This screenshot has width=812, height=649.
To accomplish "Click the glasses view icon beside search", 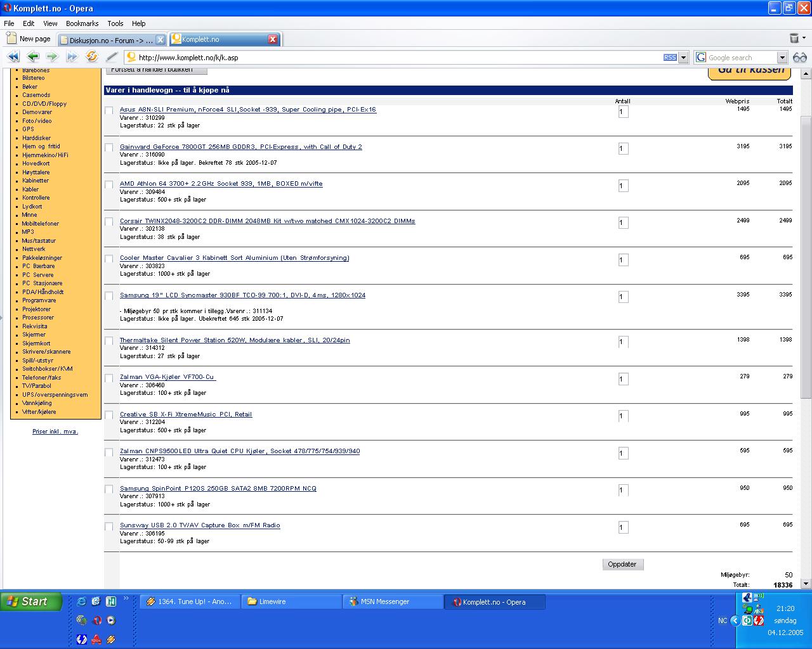I will pos(799,58).
